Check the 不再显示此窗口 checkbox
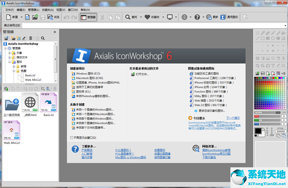The width and height of the screenshot is (288, 188). coord(72,138)
